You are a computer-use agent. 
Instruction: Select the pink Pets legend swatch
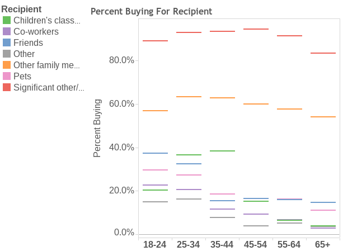tap(7, 76)
